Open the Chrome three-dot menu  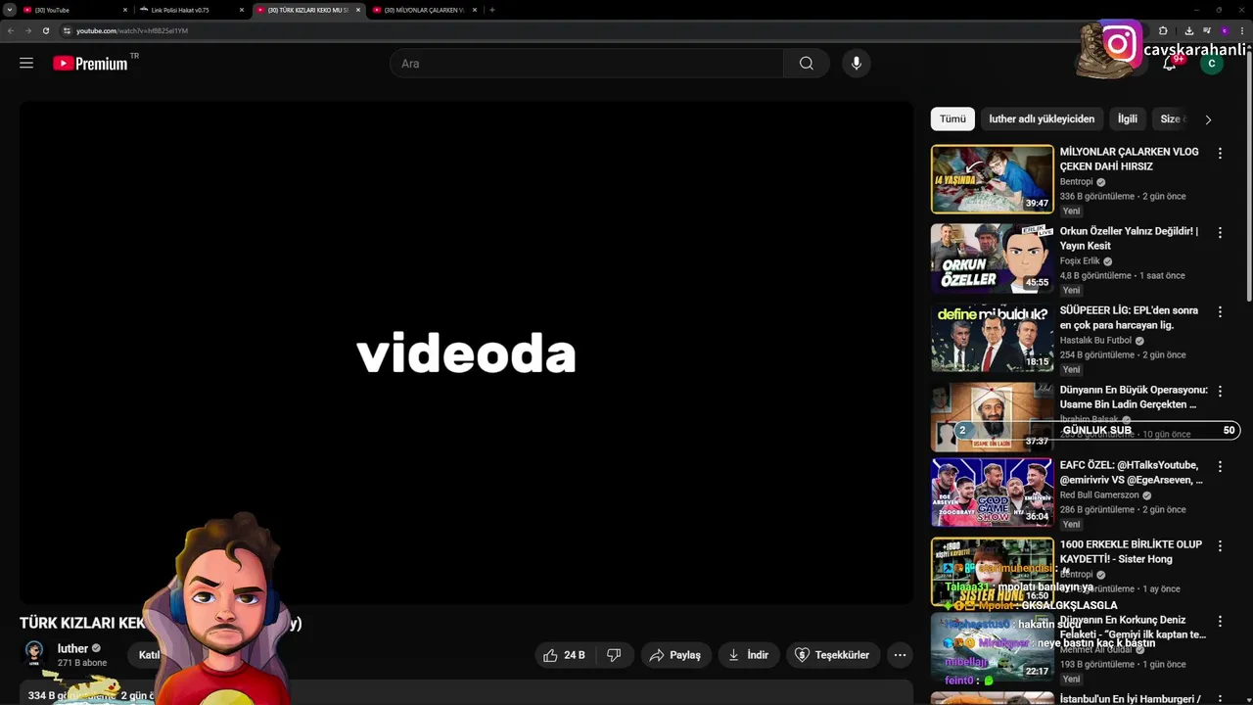(x=1241, y=30)
